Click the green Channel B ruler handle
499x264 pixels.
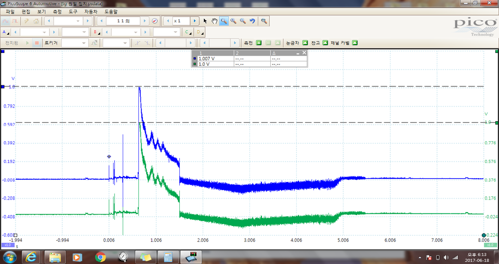tap(497, 123)
